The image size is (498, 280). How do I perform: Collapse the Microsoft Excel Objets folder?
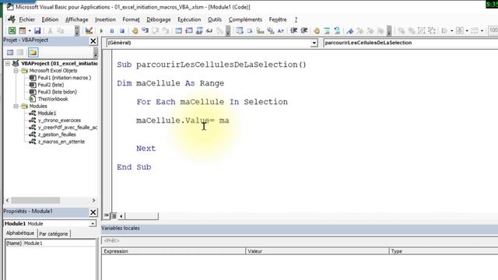[16, 71]
